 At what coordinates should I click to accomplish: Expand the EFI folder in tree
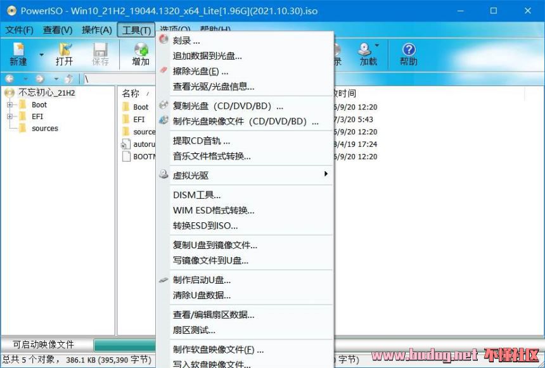pyautogui.click(x=10, y=117)
